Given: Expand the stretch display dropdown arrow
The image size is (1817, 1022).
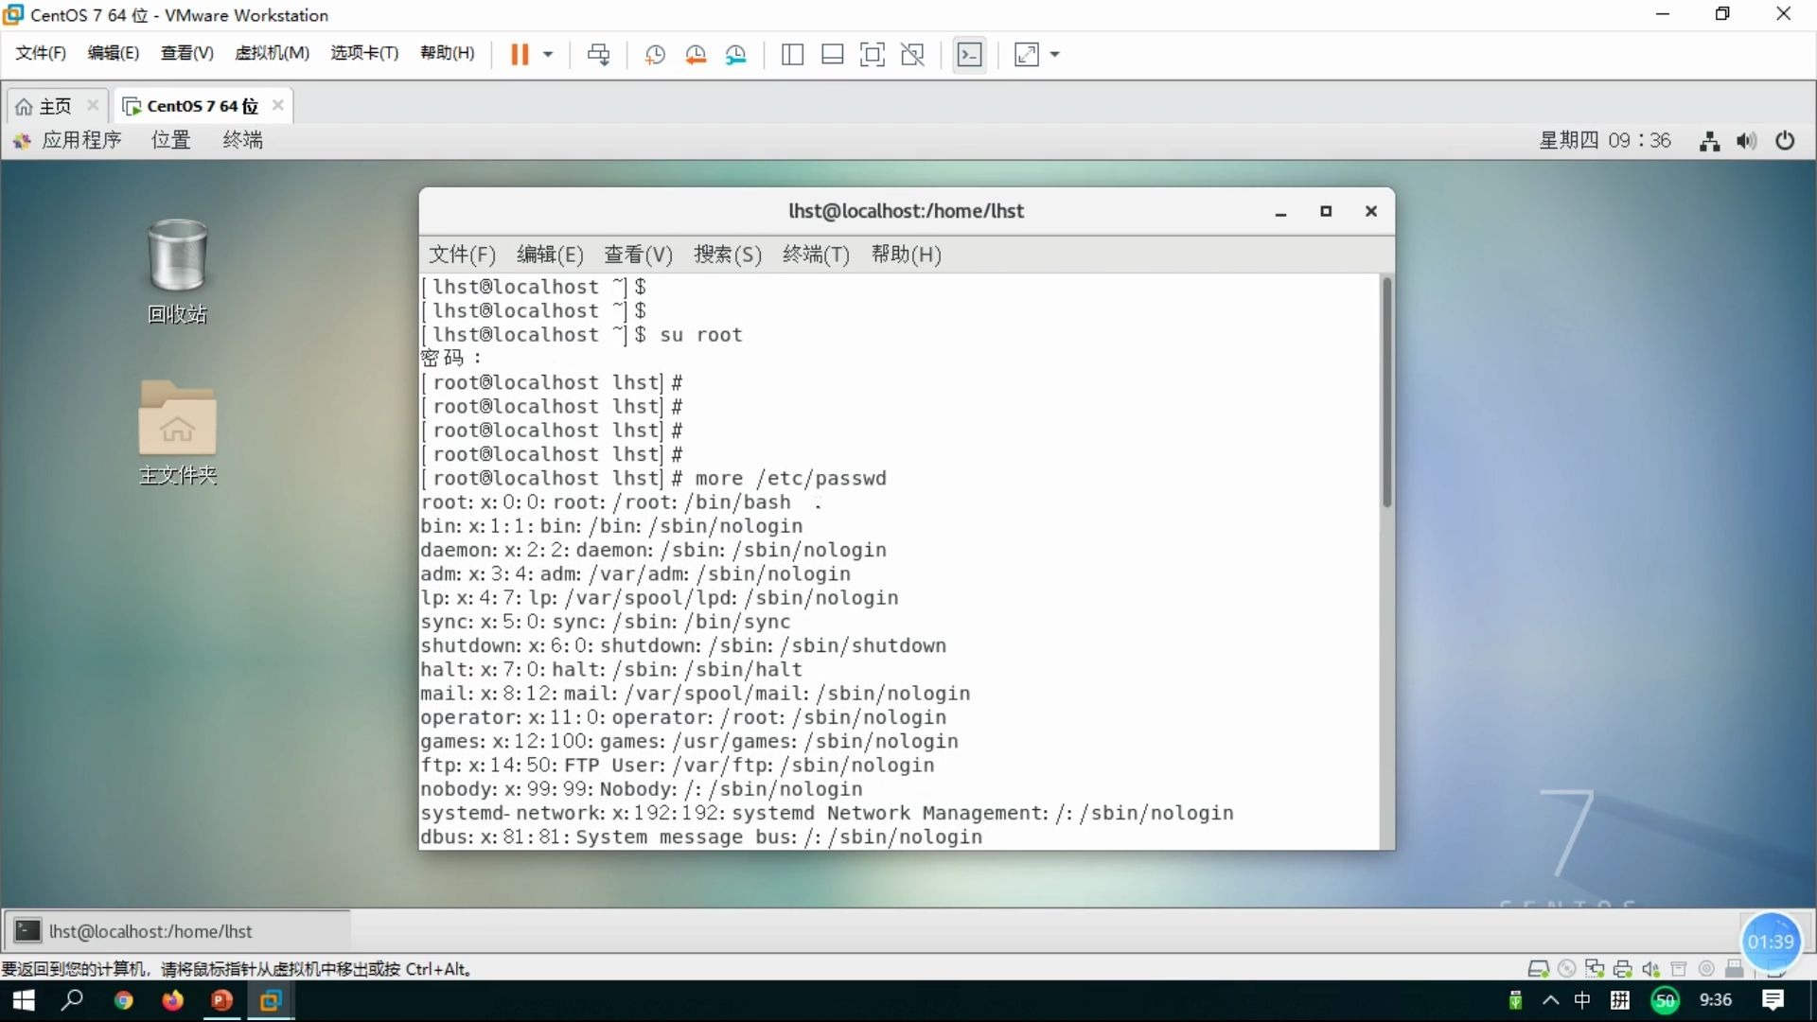Looking at the screenshot, I should pos(1055,54).
